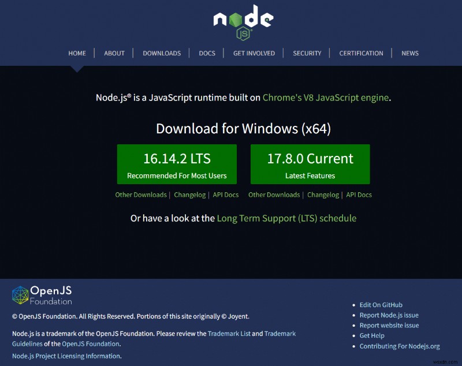Open API Docs under the Current button

[359, 195]
